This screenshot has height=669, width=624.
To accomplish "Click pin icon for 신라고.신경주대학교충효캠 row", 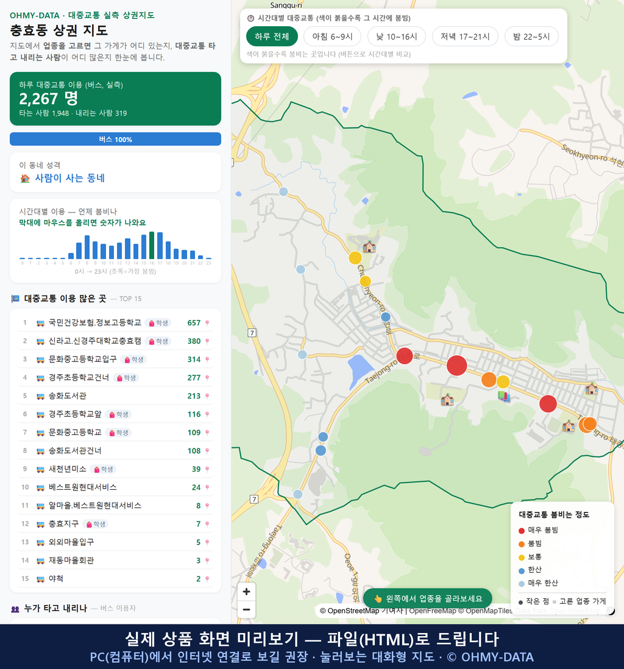I will [x=207, y=341].
